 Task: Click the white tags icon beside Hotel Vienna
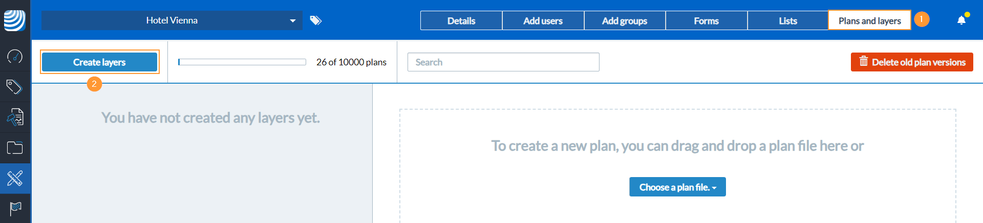pos(316,20)
